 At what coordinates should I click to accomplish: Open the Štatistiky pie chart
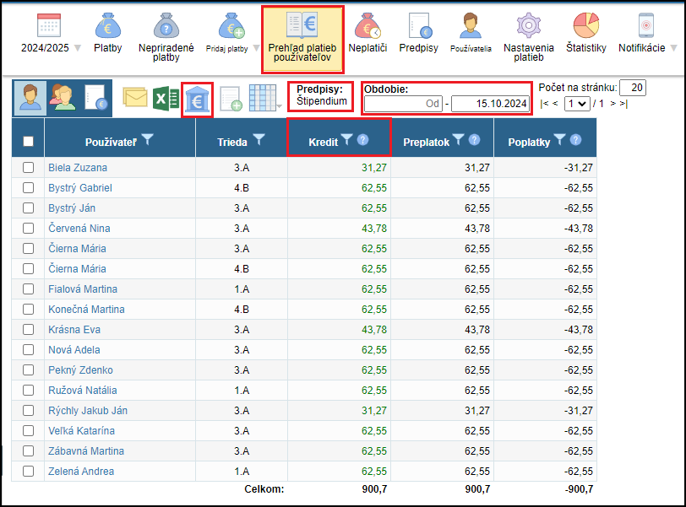tap(585, 25)
